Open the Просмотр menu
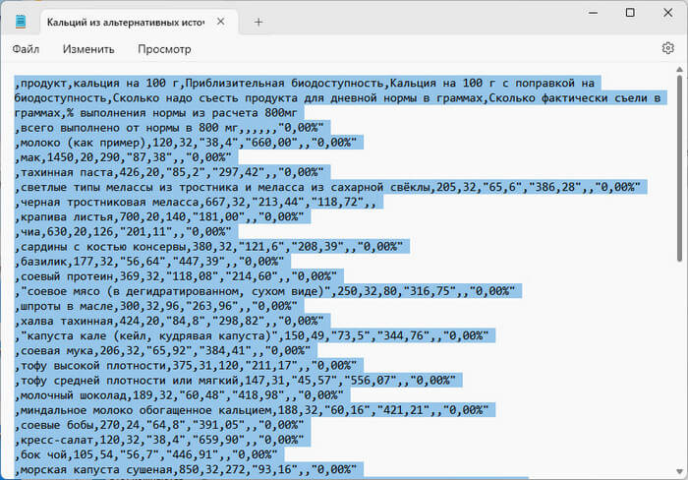688x480 pixels. (164, 48)
